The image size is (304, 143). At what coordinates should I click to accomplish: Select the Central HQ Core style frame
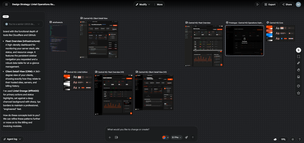[x=281, y=33]
